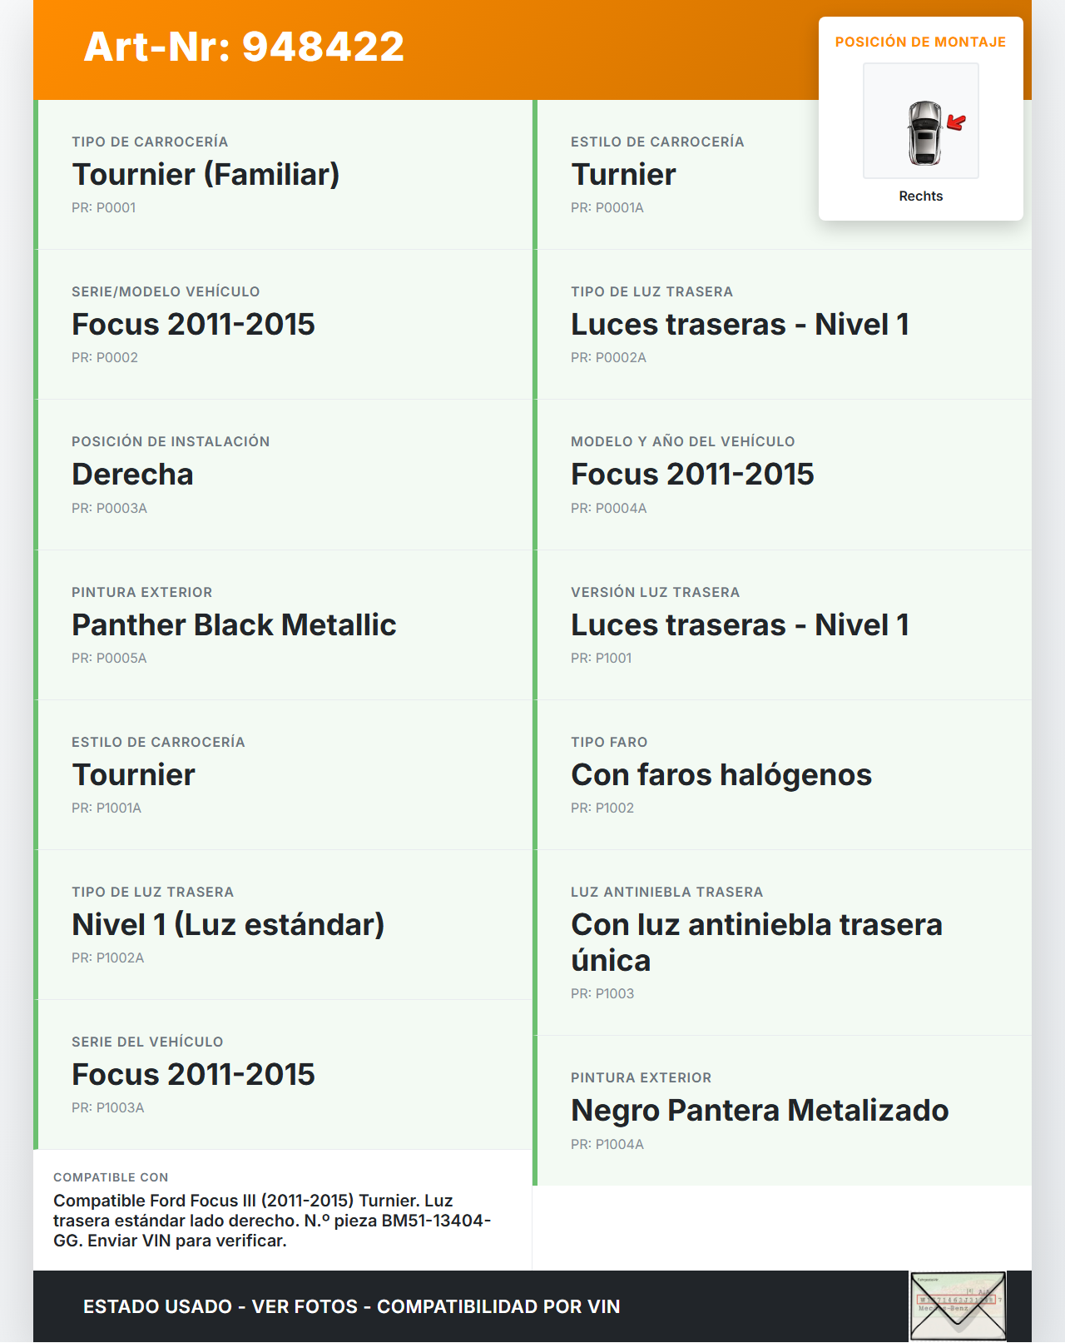Click the Compatible Ford Focus III description text
This screenshot has width=1065, height=1343.
(271, 1221)
